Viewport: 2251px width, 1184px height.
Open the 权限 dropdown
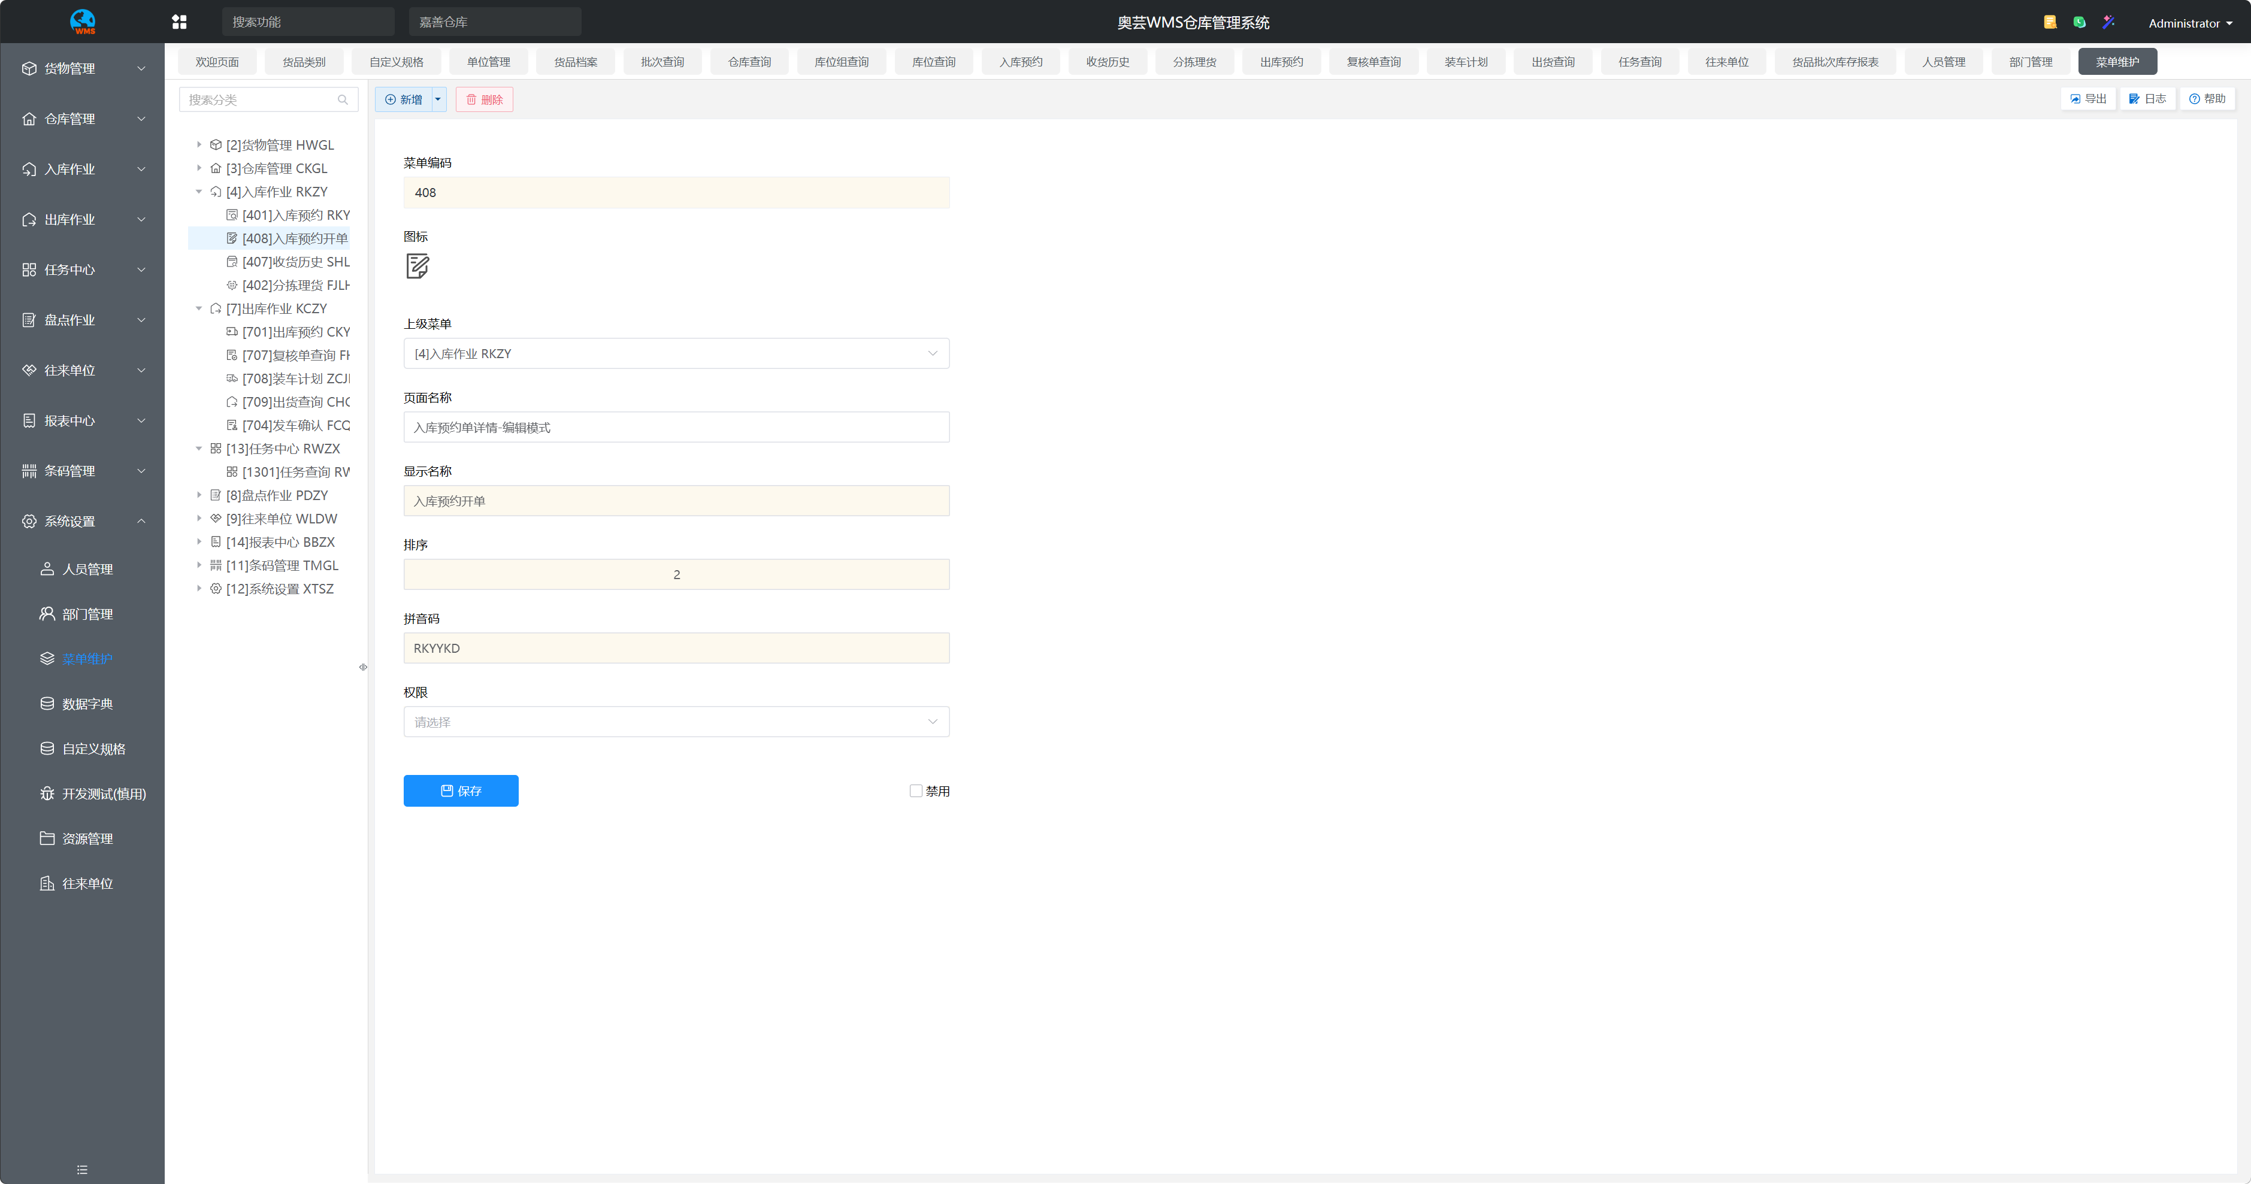pyautogui.click(x=676, y=722)
